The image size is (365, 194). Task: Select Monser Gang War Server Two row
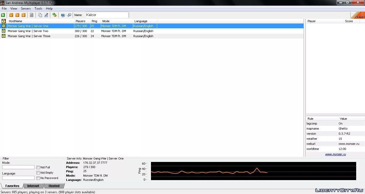[152, 31]
